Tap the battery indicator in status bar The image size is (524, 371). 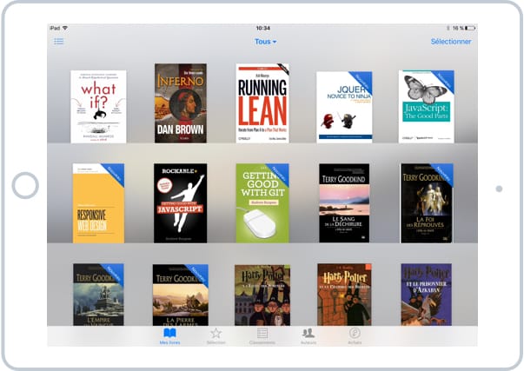point(468,28)
